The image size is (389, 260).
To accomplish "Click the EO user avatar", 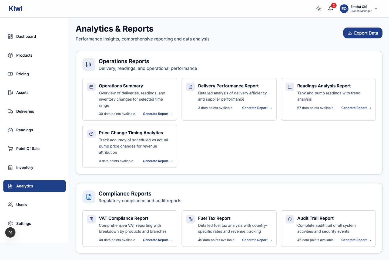I will (344, 9).
